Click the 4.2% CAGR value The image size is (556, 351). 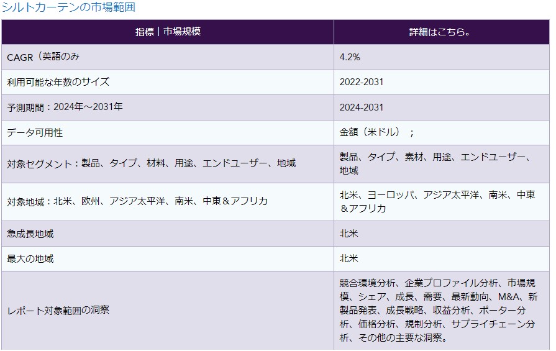pyautogui.click(x=350, y=57)
